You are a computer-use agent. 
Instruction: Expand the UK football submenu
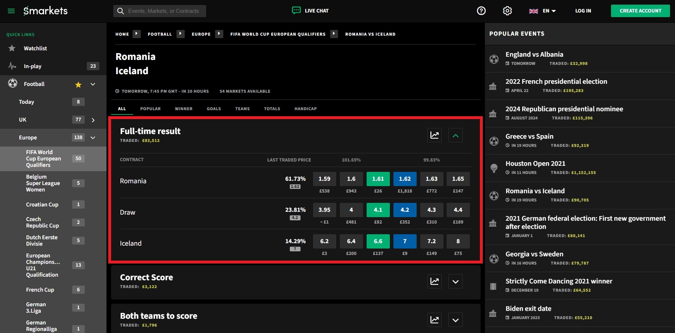(x=93, y=120)
